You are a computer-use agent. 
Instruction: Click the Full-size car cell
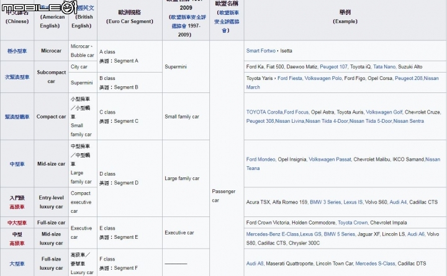51,223
